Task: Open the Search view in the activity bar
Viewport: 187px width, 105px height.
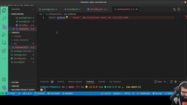Action: [4, 18]
